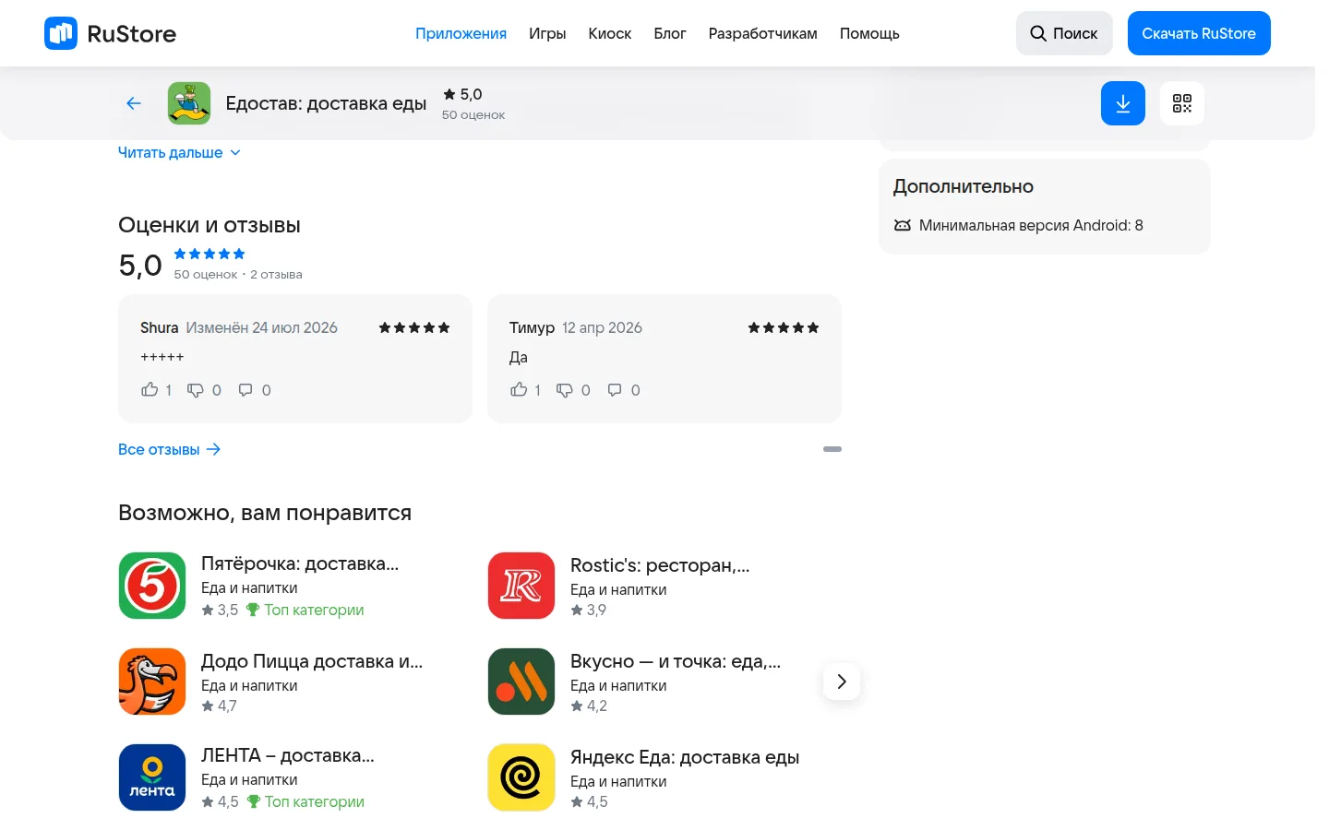The image size is (1329, 830).
Task: Click the Поиск search button
Action: [x=1064, y=33]
